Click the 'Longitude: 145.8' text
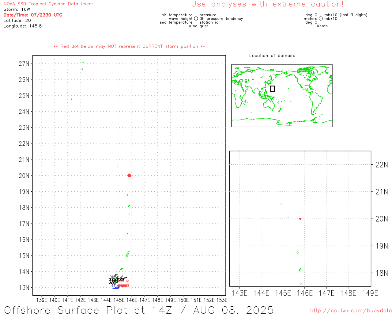The width and height of the screenshot is (392, 314). click(x=22, y=26)
